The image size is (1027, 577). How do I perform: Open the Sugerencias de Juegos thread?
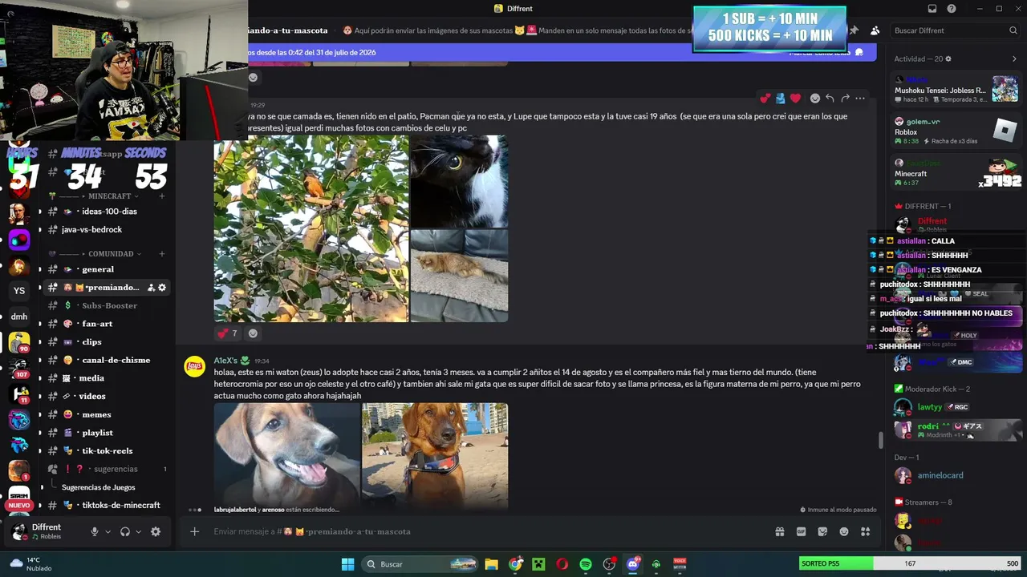coord(98,487)
